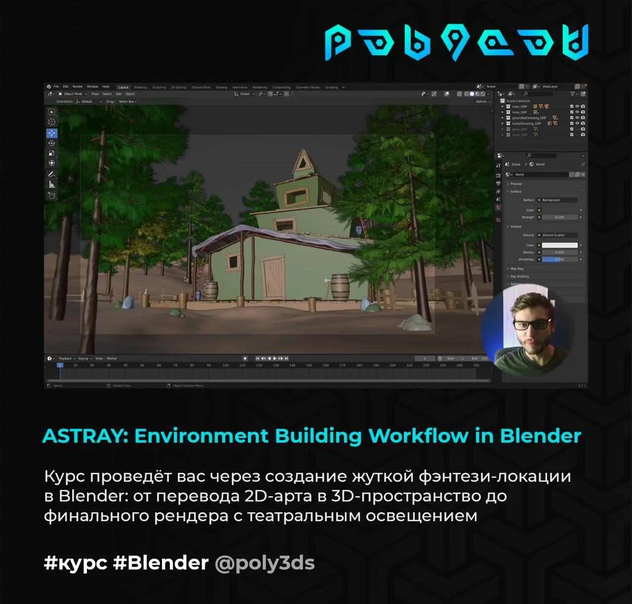Screen dimensions: 632x604
Task: Uncheck the grass_GRP exclude checkbox
Action: click(x=572, y=129)
